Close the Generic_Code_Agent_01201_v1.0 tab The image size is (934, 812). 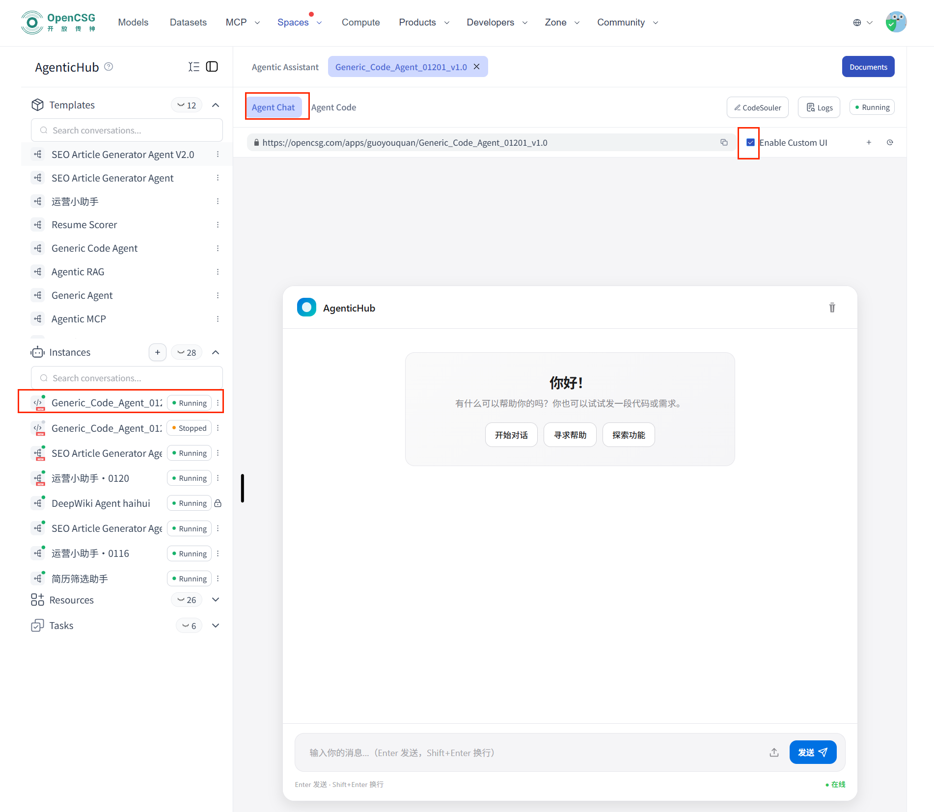coord(476,67)
